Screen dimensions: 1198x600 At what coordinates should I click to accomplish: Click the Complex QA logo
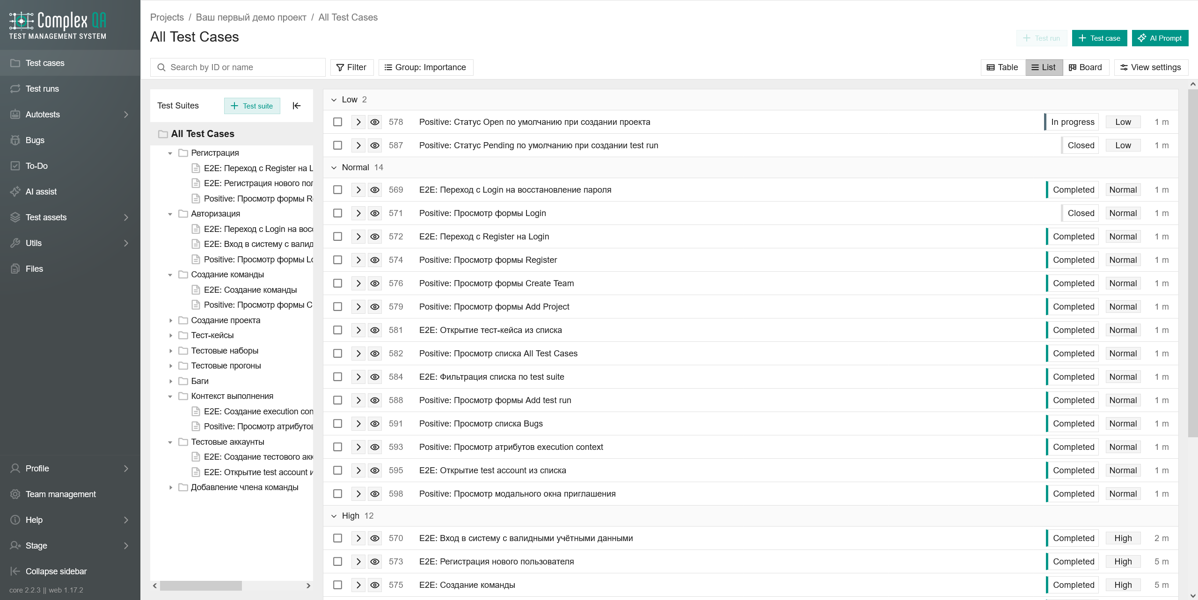pyautogui.click(x=58, y=25)
